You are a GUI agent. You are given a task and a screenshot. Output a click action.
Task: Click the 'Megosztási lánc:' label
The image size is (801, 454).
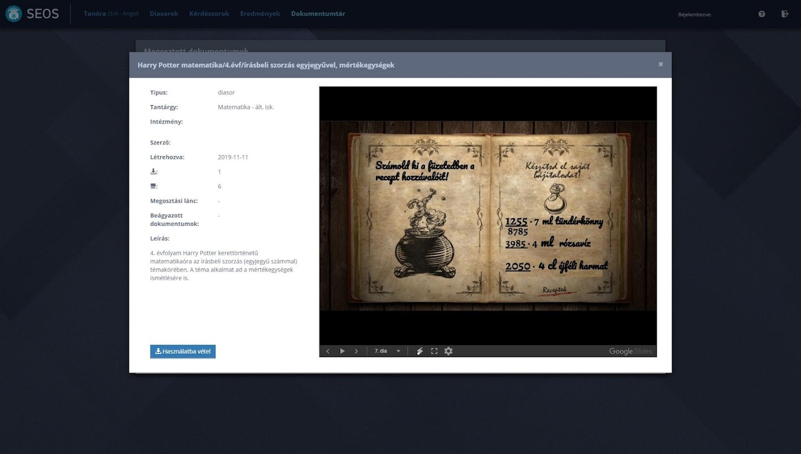tap(173, 201)
